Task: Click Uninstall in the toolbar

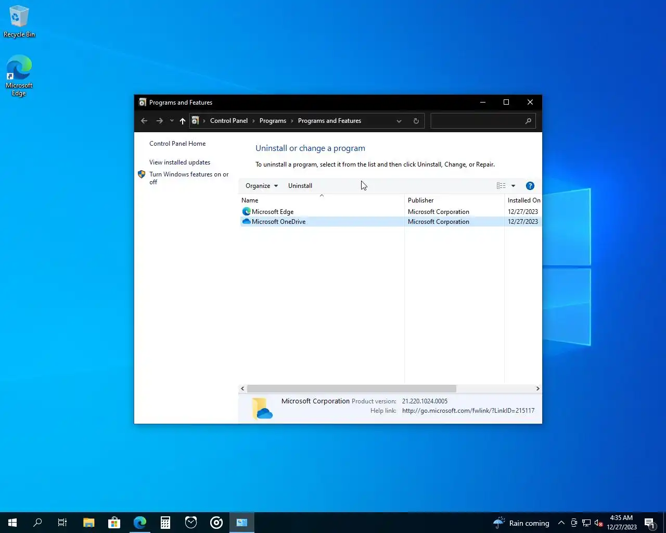Action: (300, 186)
